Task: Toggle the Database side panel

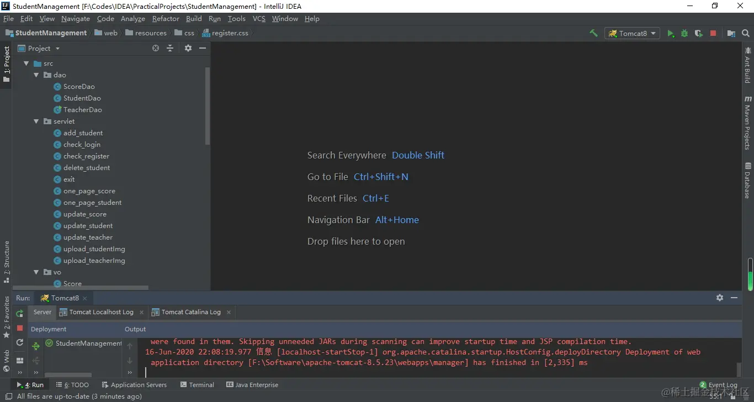Action: point(748,181)
